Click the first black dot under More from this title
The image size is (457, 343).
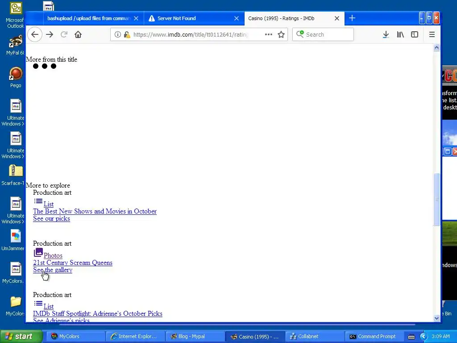(x=36, y=66)
